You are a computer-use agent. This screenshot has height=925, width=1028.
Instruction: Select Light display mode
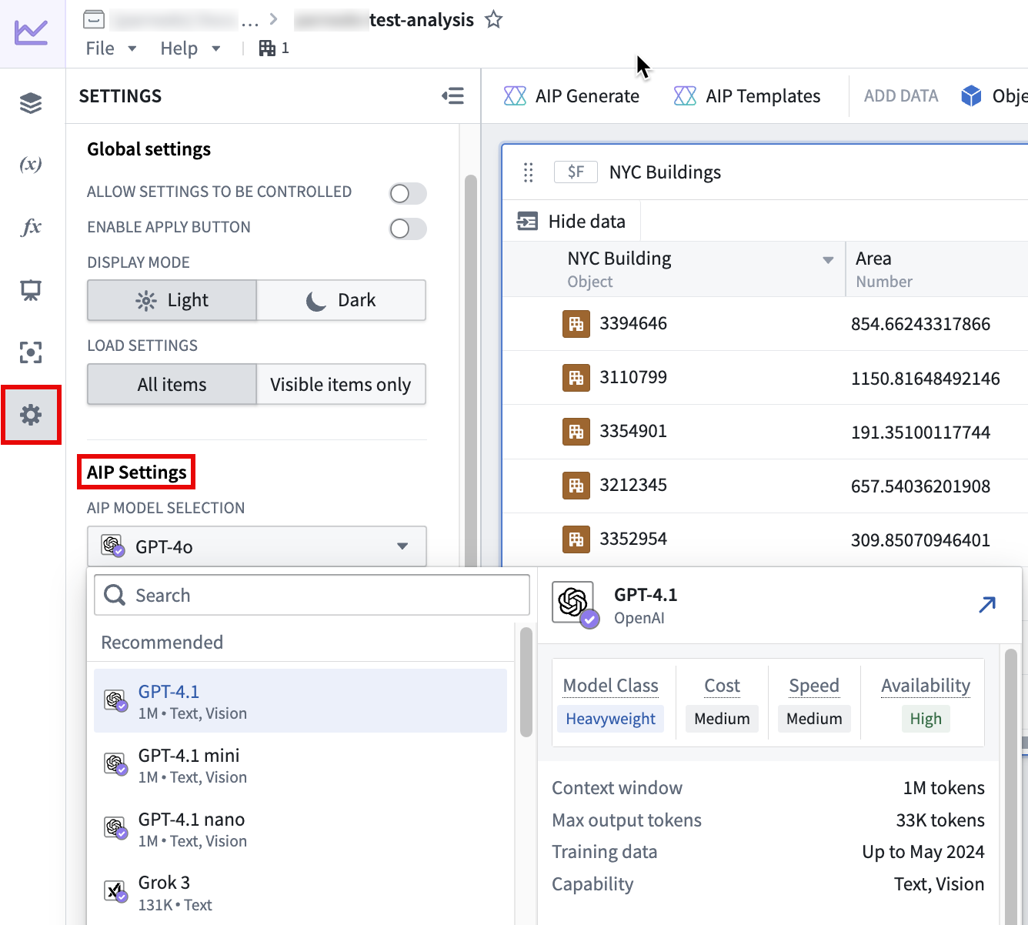click(172, 300)
